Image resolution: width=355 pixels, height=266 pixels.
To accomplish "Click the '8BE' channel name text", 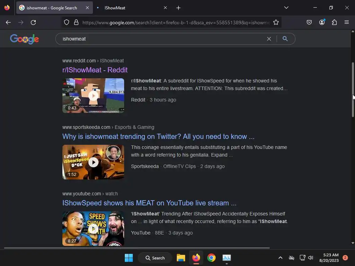I will tap(159, 233).
